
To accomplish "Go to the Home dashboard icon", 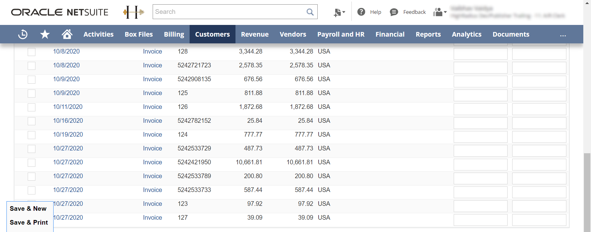I will tap(67, 34).
